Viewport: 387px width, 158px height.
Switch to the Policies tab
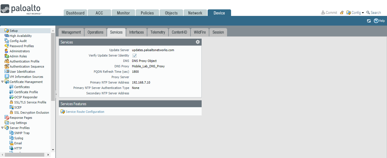tap(147, 13)
